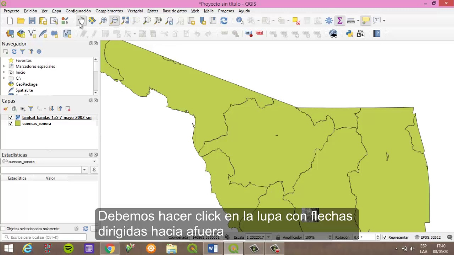Select Pan Map to Selection tool
Viewport: 454px width, 255px height.
click(92, 21)
